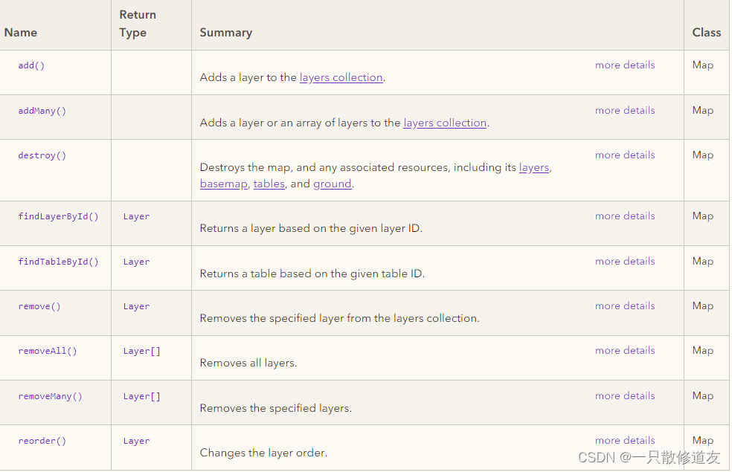Expand 'more details' for reorder() row
This screenshot has height=472, width=732.
tap(625, 441)
